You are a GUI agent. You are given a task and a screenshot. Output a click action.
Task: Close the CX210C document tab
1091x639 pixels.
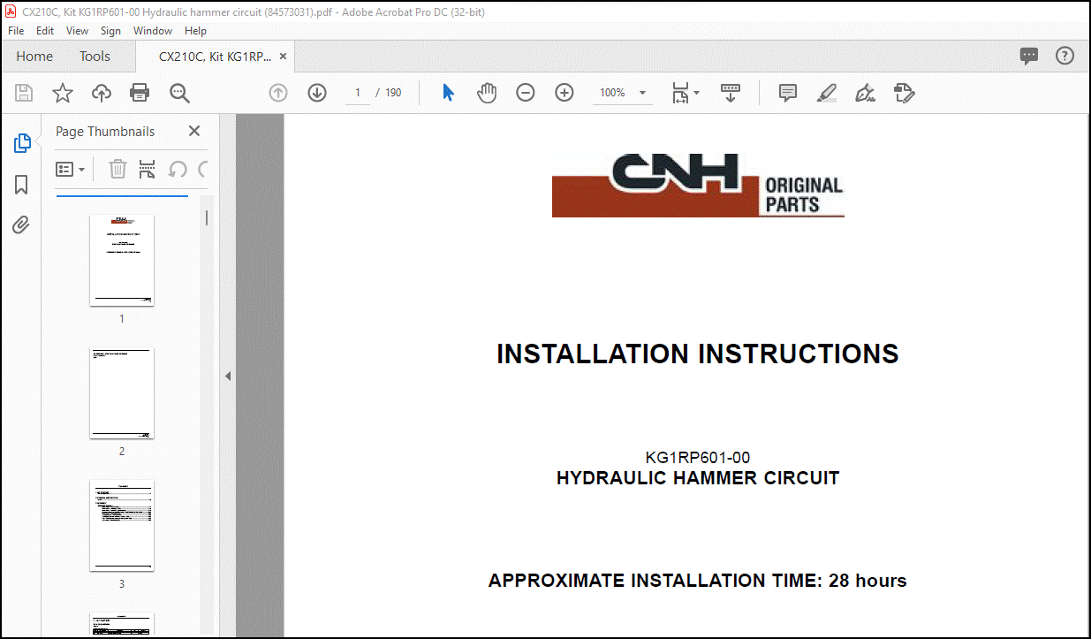283,56
